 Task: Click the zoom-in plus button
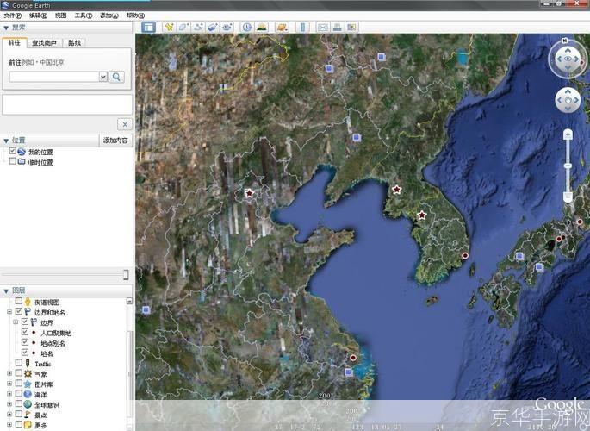[568, 134]
